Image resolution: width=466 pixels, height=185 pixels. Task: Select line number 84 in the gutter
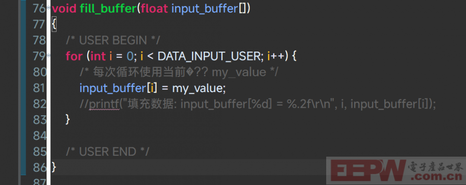point(40,136)
